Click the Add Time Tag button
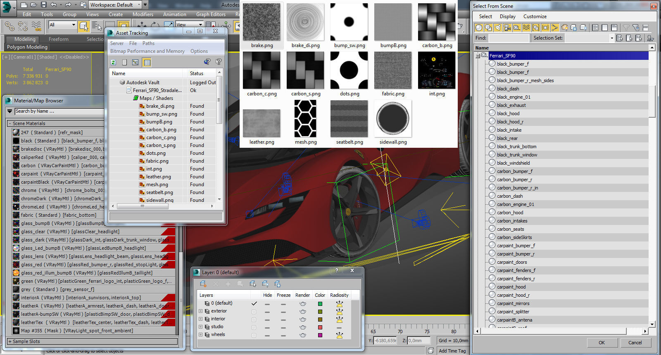 tap(452, 351)
